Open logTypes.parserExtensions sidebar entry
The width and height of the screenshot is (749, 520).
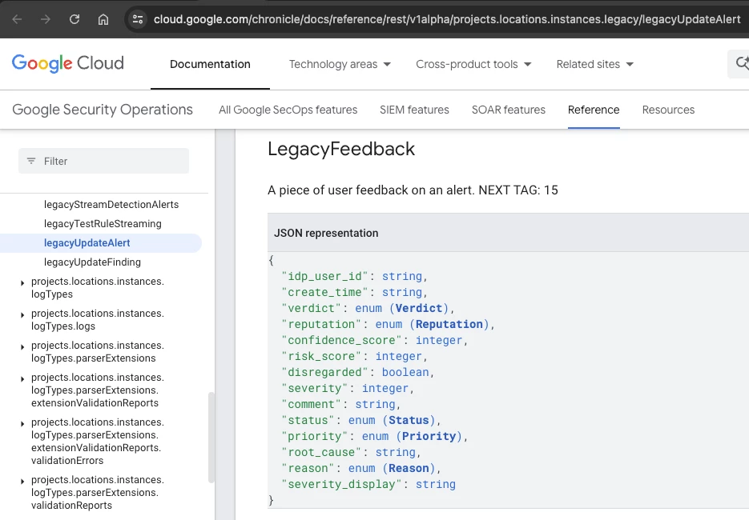tap(98, 351)
